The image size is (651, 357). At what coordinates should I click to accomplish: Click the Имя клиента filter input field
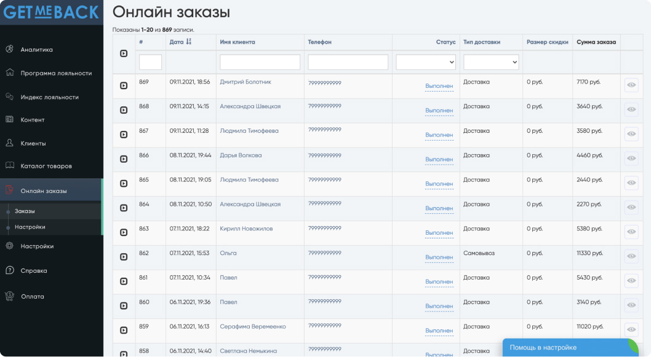coord(260,62)
